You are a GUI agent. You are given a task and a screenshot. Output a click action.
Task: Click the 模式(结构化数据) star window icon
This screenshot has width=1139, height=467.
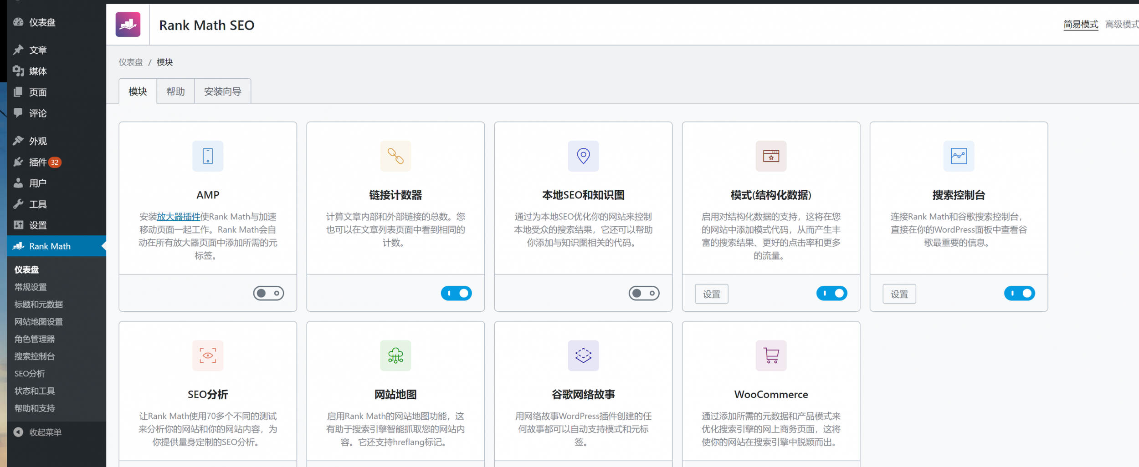(x=771, y=156)
